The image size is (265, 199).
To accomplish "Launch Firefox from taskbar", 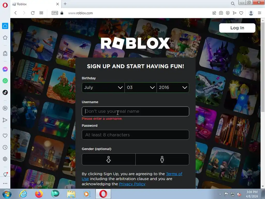I will coord(39,194).
